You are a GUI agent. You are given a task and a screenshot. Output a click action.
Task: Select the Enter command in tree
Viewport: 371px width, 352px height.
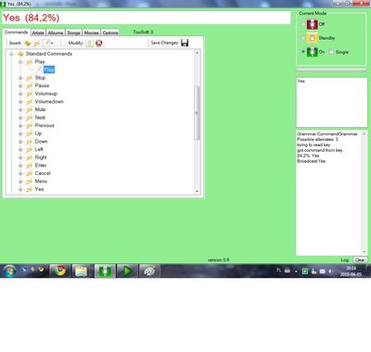click(x=41, y=166)
